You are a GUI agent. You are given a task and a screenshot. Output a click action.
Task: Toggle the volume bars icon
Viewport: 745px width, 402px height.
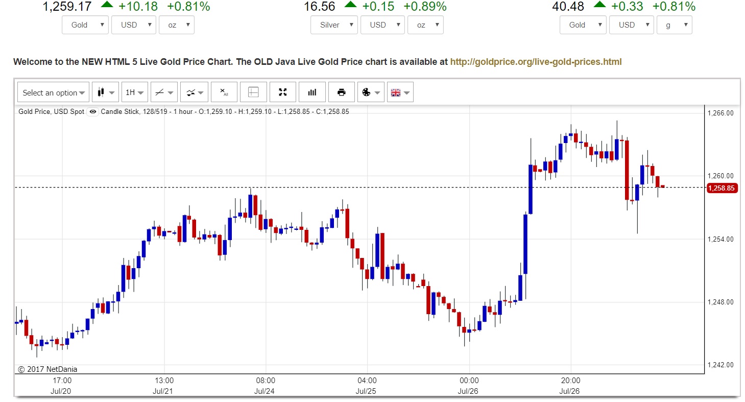312,92
